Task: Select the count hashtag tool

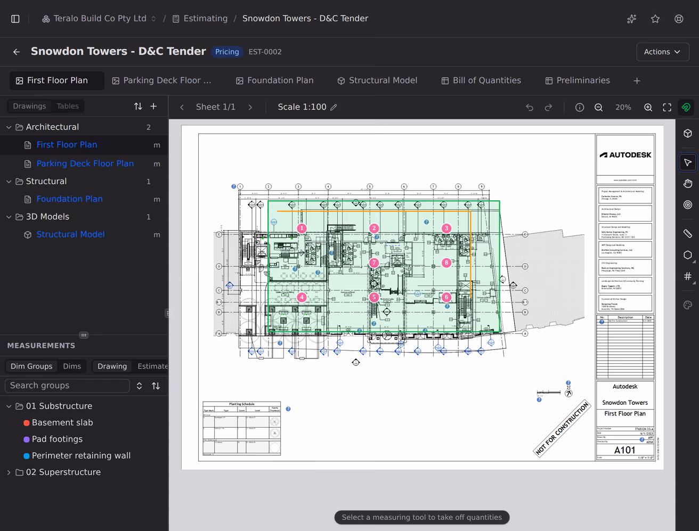Action: click(688, 276)
